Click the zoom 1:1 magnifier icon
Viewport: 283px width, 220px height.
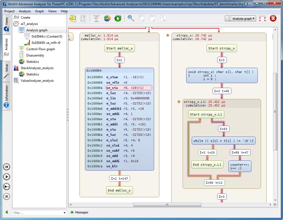131,18
